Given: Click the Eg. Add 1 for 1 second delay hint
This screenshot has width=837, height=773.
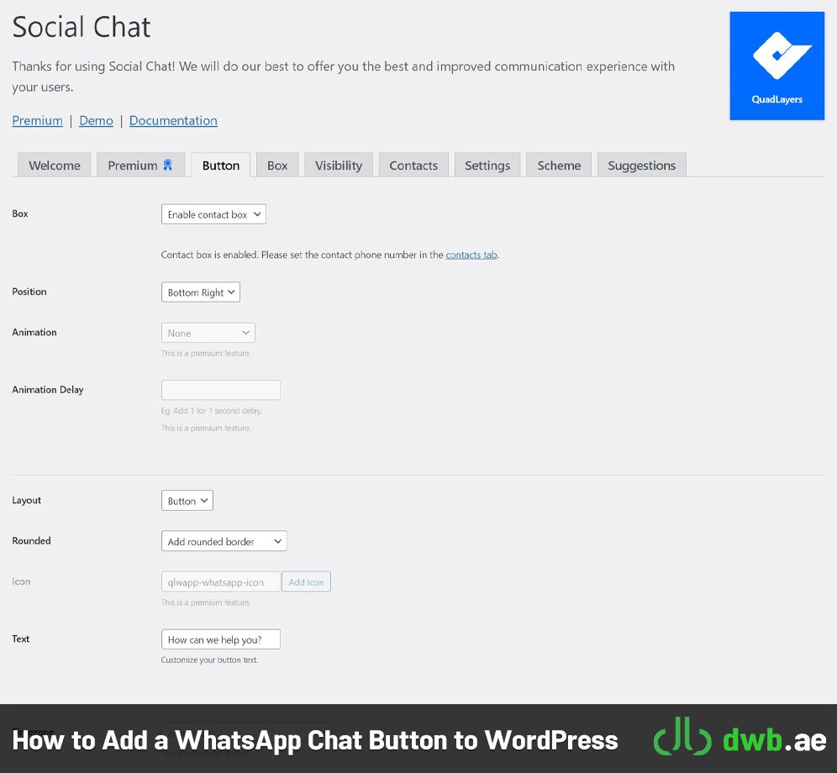Looking at the screenshot, I should (212, 411).
